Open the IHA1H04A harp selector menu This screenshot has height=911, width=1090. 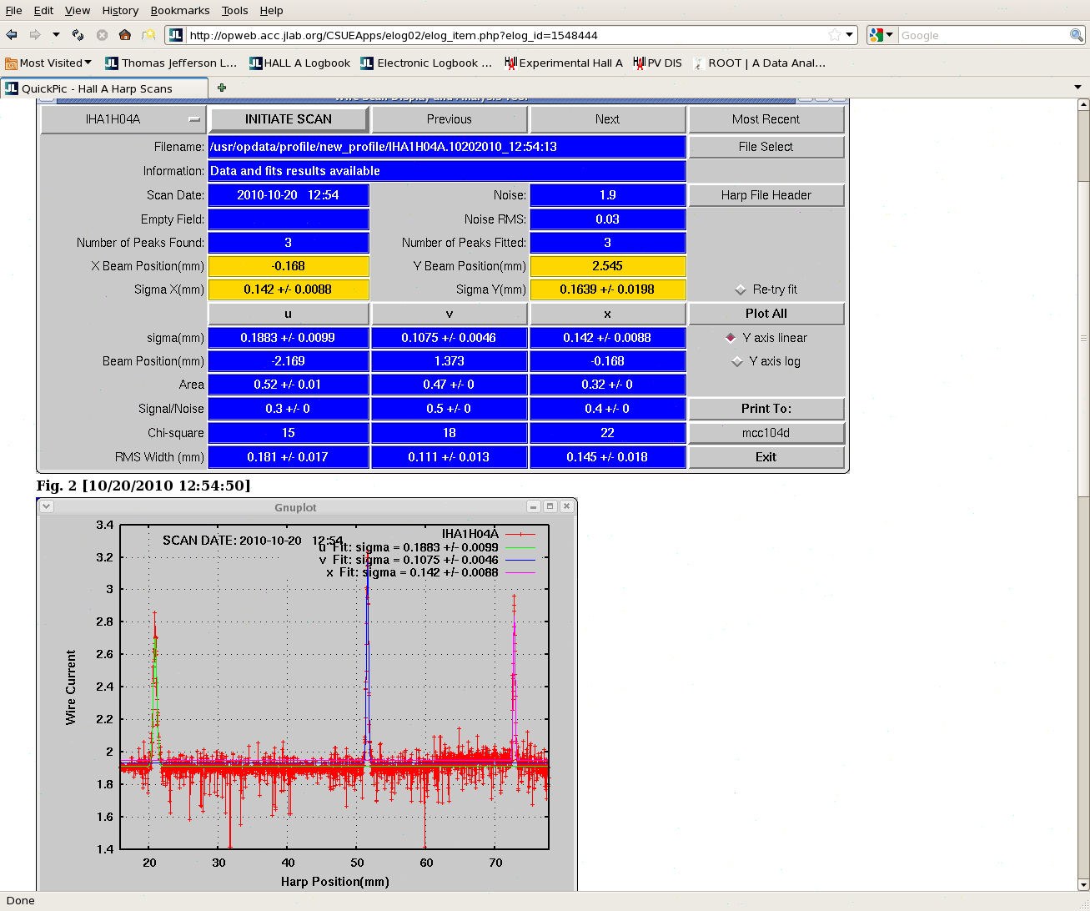pyautogui.click(x=123, y=119)
